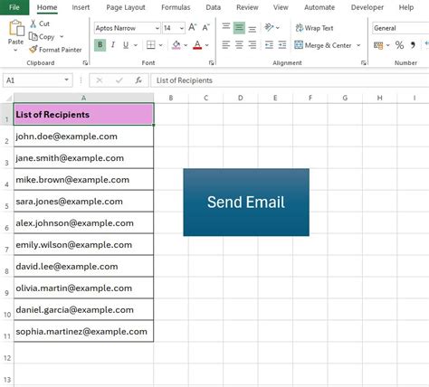This screenshot has width=429, height=387.
Task: Activate the Format Painter brush
Action: [x=33, y=50]
